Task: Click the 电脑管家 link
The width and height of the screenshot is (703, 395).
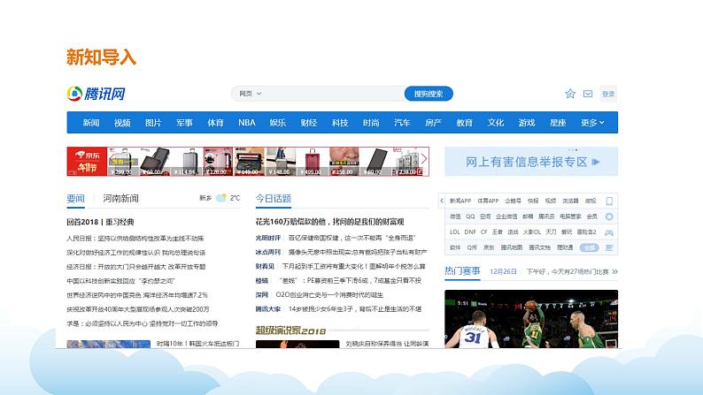Action: tap(570, 216)
